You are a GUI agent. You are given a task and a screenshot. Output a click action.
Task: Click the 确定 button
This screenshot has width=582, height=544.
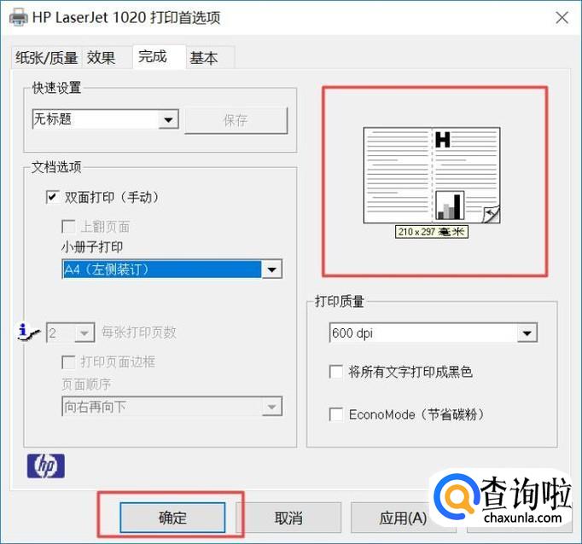(x=172, y=518)
